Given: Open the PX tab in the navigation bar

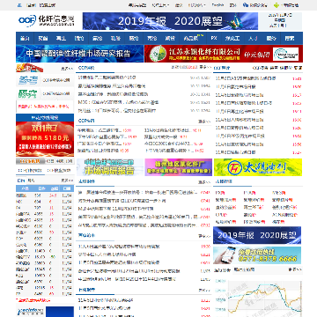Looking at the screenshot, I should tap(214, 39).
